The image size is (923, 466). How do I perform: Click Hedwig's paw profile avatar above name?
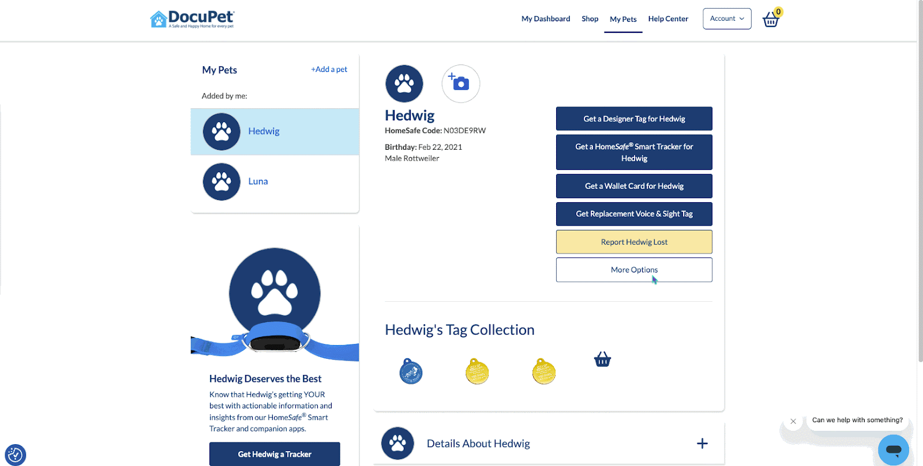click(404, 84)
